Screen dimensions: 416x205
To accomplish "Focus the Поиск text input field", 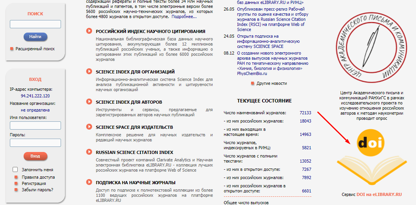I will [35, 24].
